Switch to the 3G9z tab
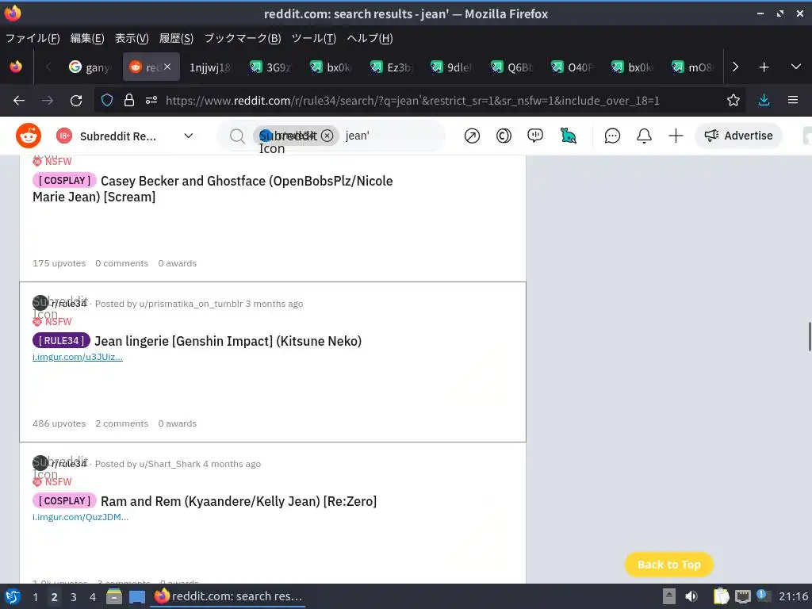The image size is (812, 609). pyautogui.click(x=270, y=67)
